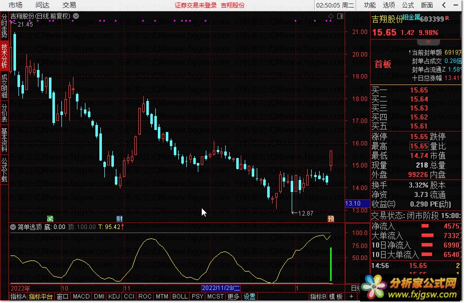The width and height of the screenshot is (465, 303).
Task: Select MCST indicator
Action: (x=215, y=296)
